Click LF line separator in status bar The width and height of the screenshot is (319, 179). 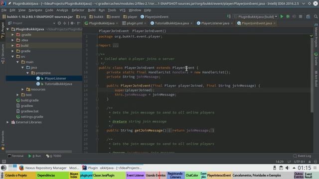click(289, 162)
